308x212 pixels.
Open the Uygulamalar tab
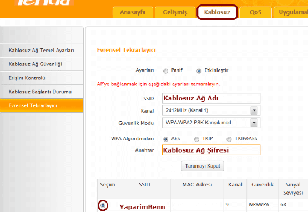pyautogui.click(x=291, y=12)
